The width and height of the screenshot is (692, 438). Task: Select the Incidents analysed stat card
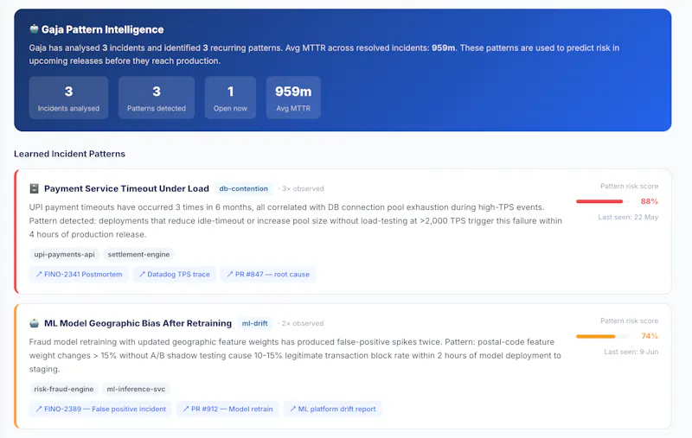point(69,98)
